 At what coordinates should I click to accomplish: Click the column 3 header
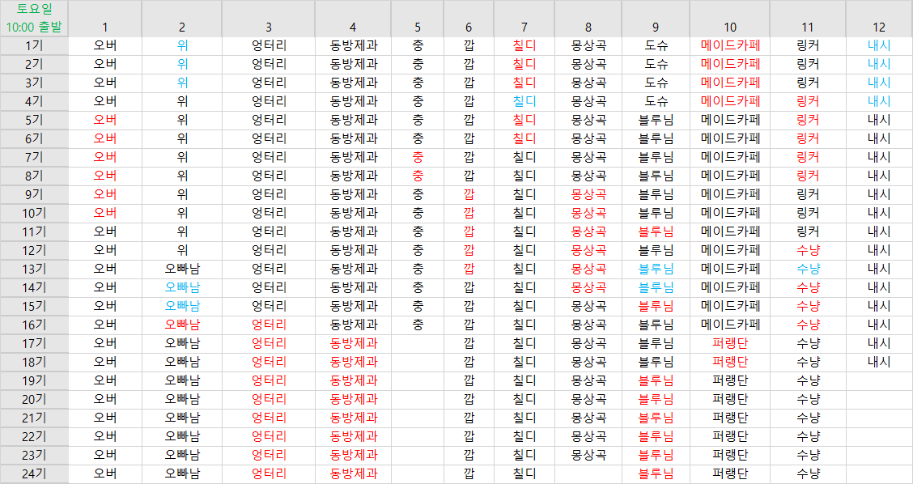coord(269,26)
